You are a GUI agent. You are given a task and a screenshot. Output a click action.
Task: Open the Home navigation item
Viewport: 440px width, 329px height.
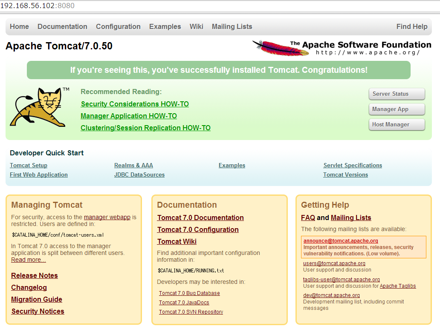19,27
